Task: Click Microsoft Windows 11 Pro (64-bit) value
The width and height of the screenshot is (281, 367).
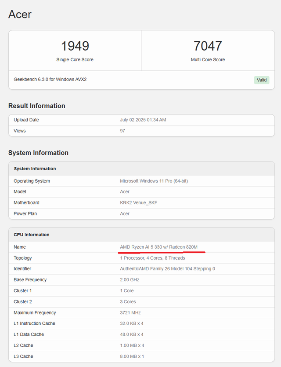Action: (x=154, y=181)
